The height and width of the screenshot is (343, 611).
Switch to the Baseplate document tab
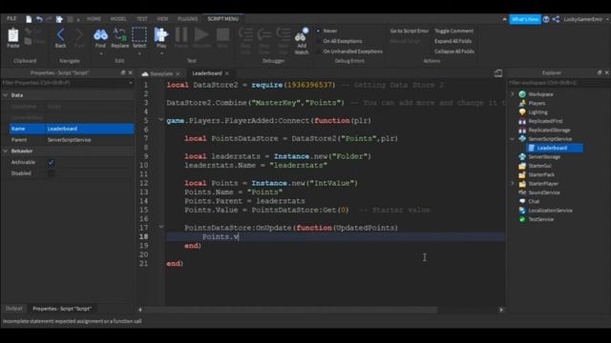(x=161, y=73)
